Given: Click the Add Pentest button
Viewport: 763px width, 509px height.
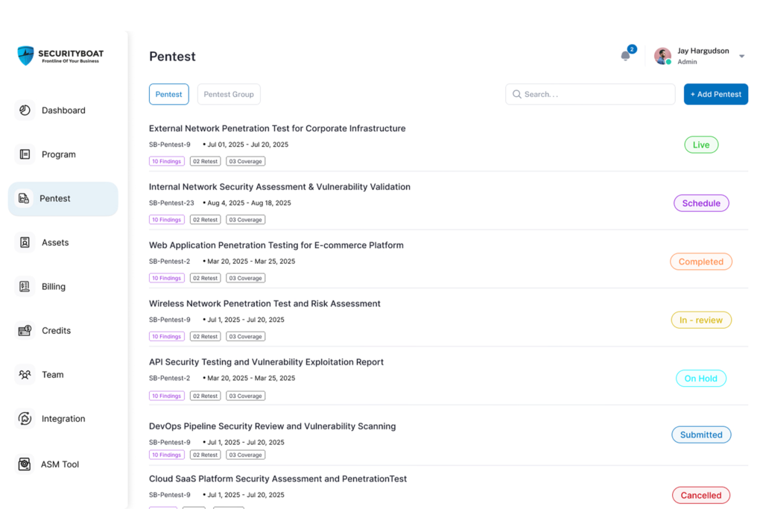Looking at the screenshot, I should point(716,95).
